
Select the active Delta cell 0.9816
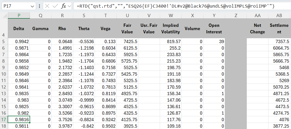coord(19,119)
